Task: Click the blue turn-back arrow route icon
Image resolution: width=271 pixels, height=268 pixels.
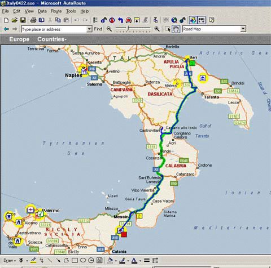Action: (x=120, y=20)
